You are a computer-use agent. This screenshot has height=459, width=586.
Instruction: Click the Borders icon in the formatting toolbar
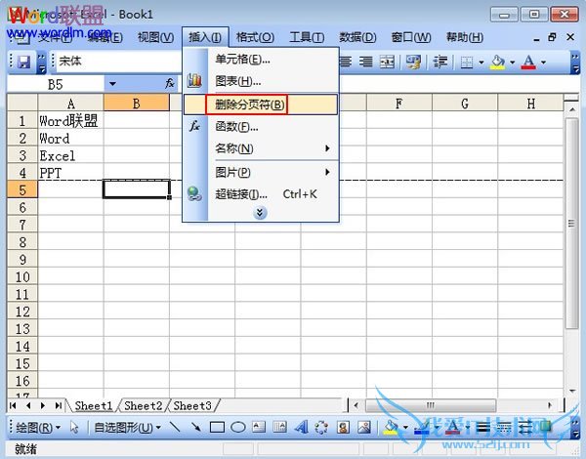point(467,63)
